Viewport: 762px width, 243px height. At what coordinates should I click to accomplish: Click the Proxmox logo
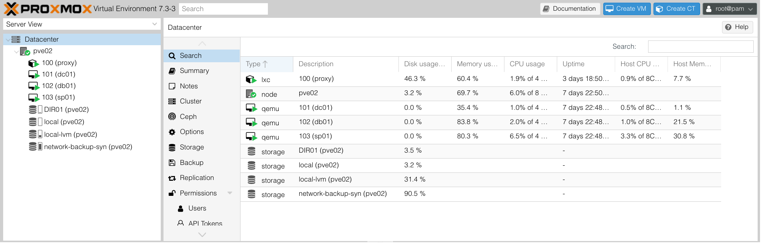[48, 9]
